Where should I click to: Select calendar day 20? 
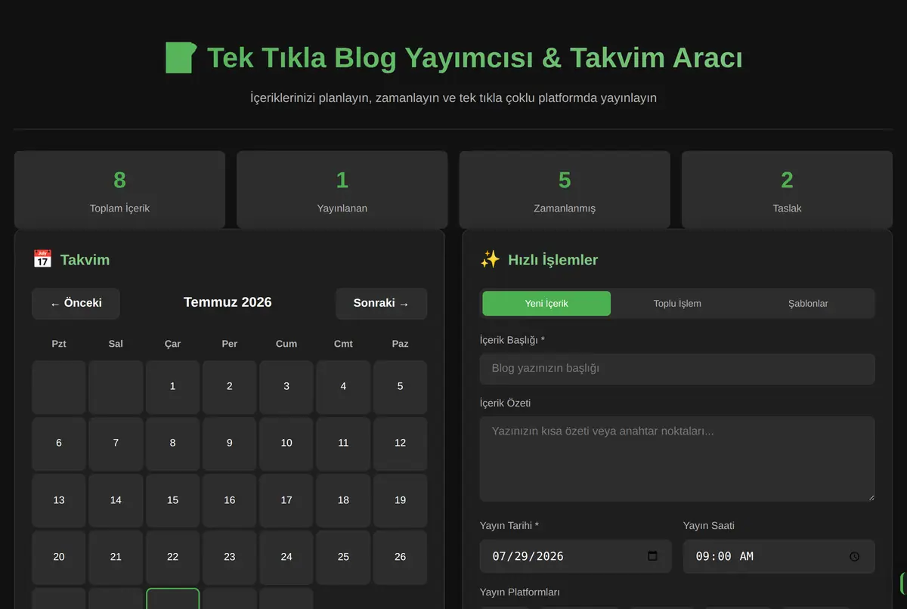tap(59, 557)
